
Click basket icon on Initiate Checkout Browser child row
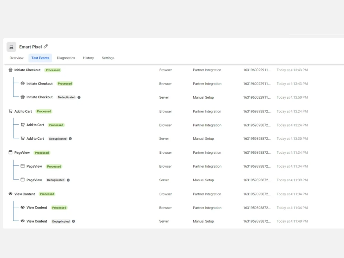23,83
